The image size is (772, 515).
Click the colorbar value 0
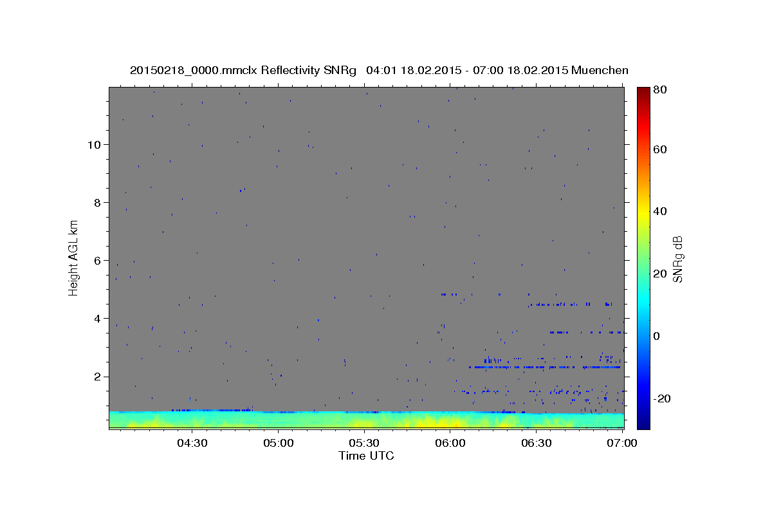(x=657, y=336)
